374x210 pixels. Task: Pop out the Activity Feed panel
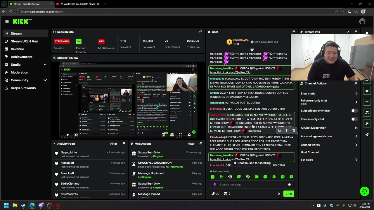pyautogui.click(x=123, y=143)
